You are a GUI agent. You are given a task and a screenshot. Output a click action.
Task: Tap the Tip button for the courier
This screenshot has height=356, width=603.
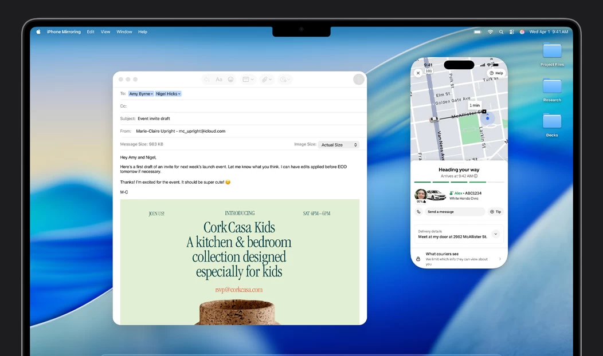495,212
